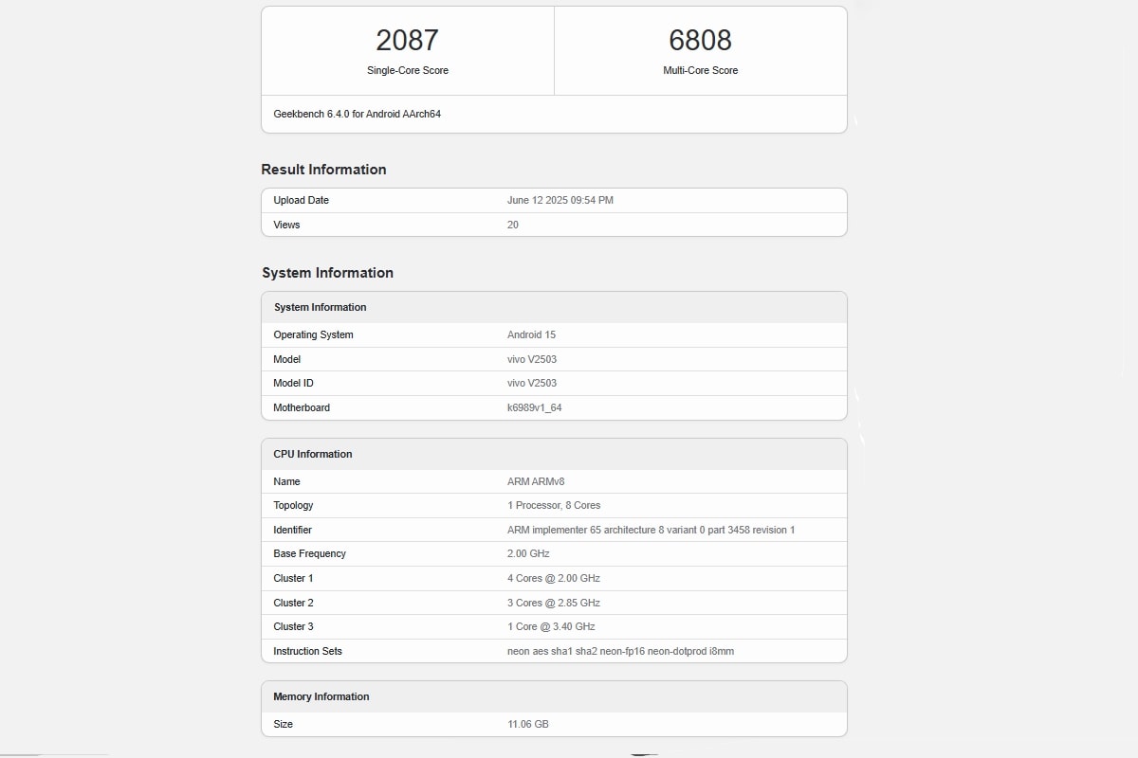Select the Result Information heading
This screenshot has width=1138, height=758.
pyautogui.click(x=323, y=170)
